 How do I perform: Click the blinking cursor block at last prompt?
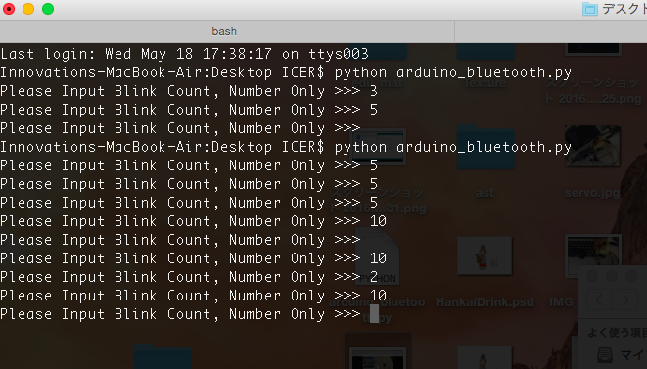click(374, 314)
